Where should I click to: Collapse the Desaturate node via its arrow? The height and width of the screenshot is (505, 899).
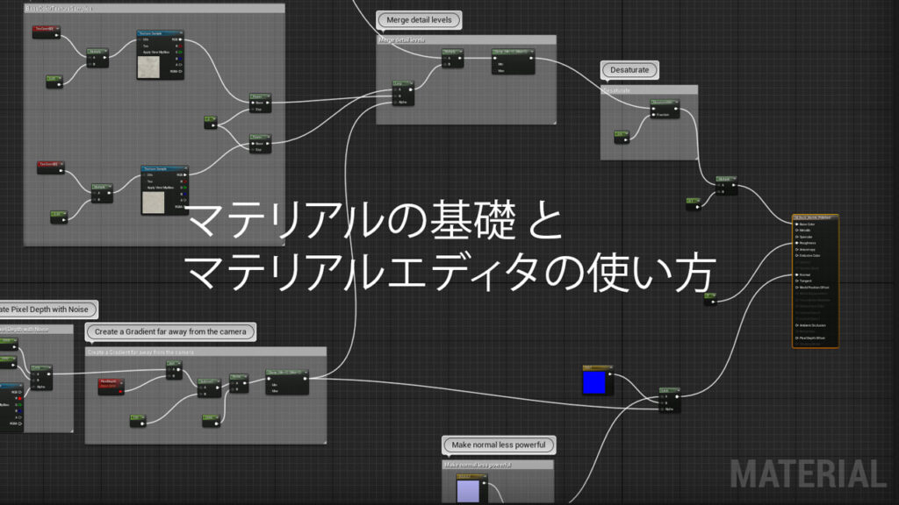pyautogui.click(x=676, y=102)
